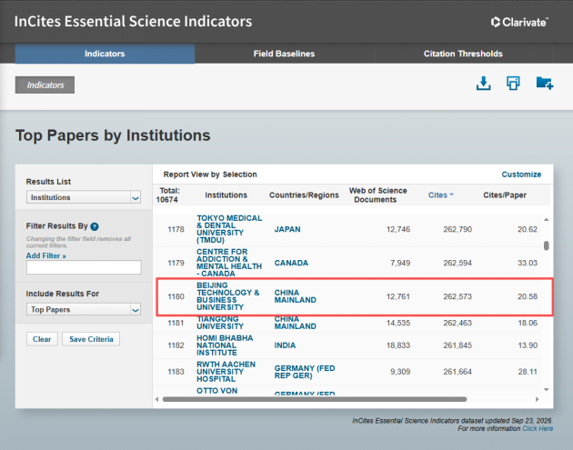The width and height of the screenshot is (573, 450).
Task: Click cites per paper value 28.11
Action: click(528, 372)
